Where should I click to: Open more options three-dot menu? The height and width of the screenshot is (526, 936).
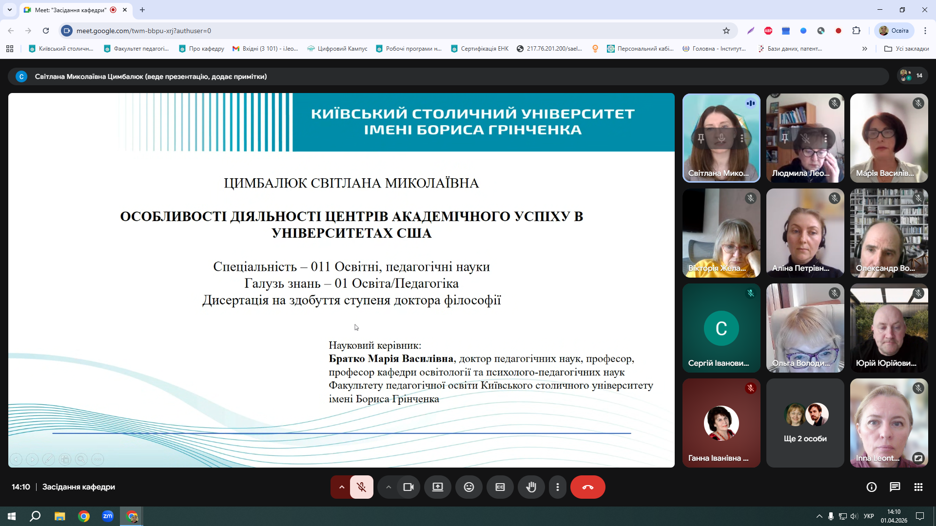[557, 487]
